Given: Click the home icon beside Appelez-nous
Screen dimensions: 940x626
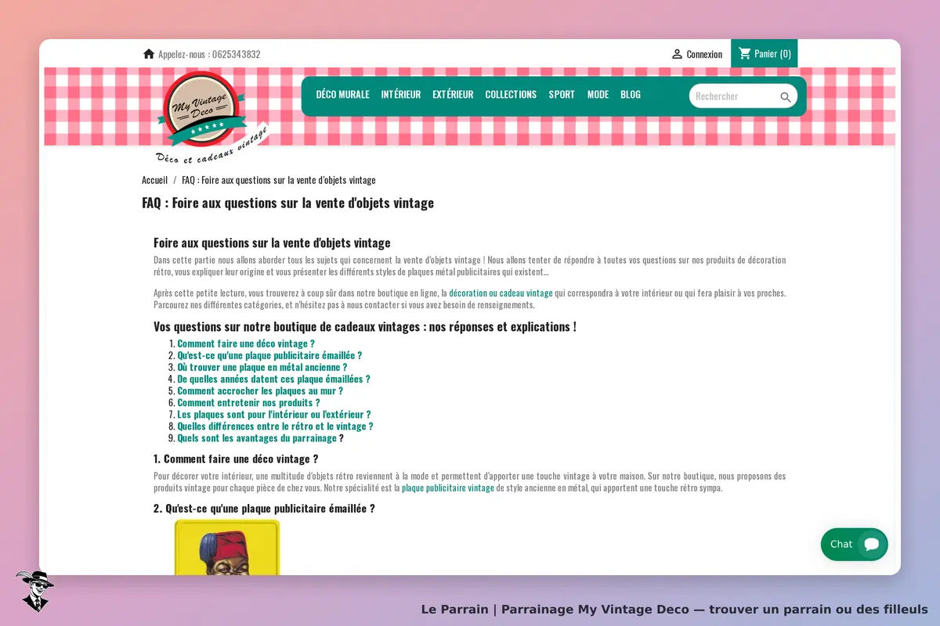Looking at the screenshot, I should tap(149, 54).
